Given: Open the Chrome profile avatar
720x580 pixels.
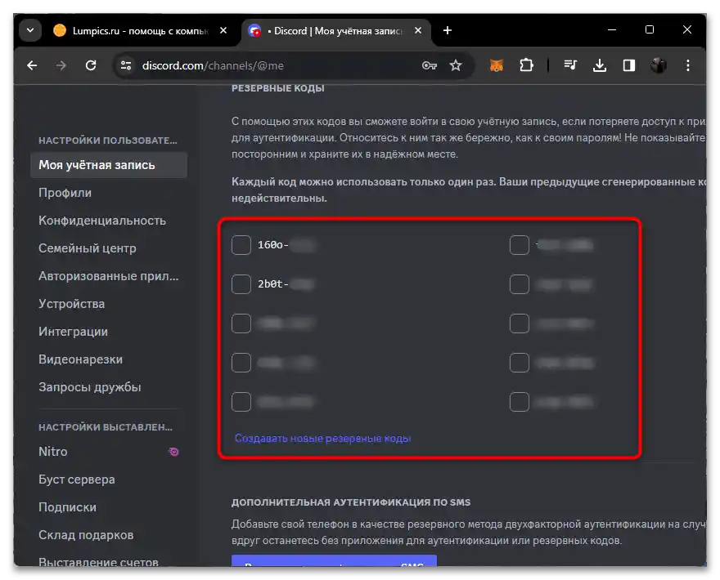Looking at the screenshot, I should (659, 65).
